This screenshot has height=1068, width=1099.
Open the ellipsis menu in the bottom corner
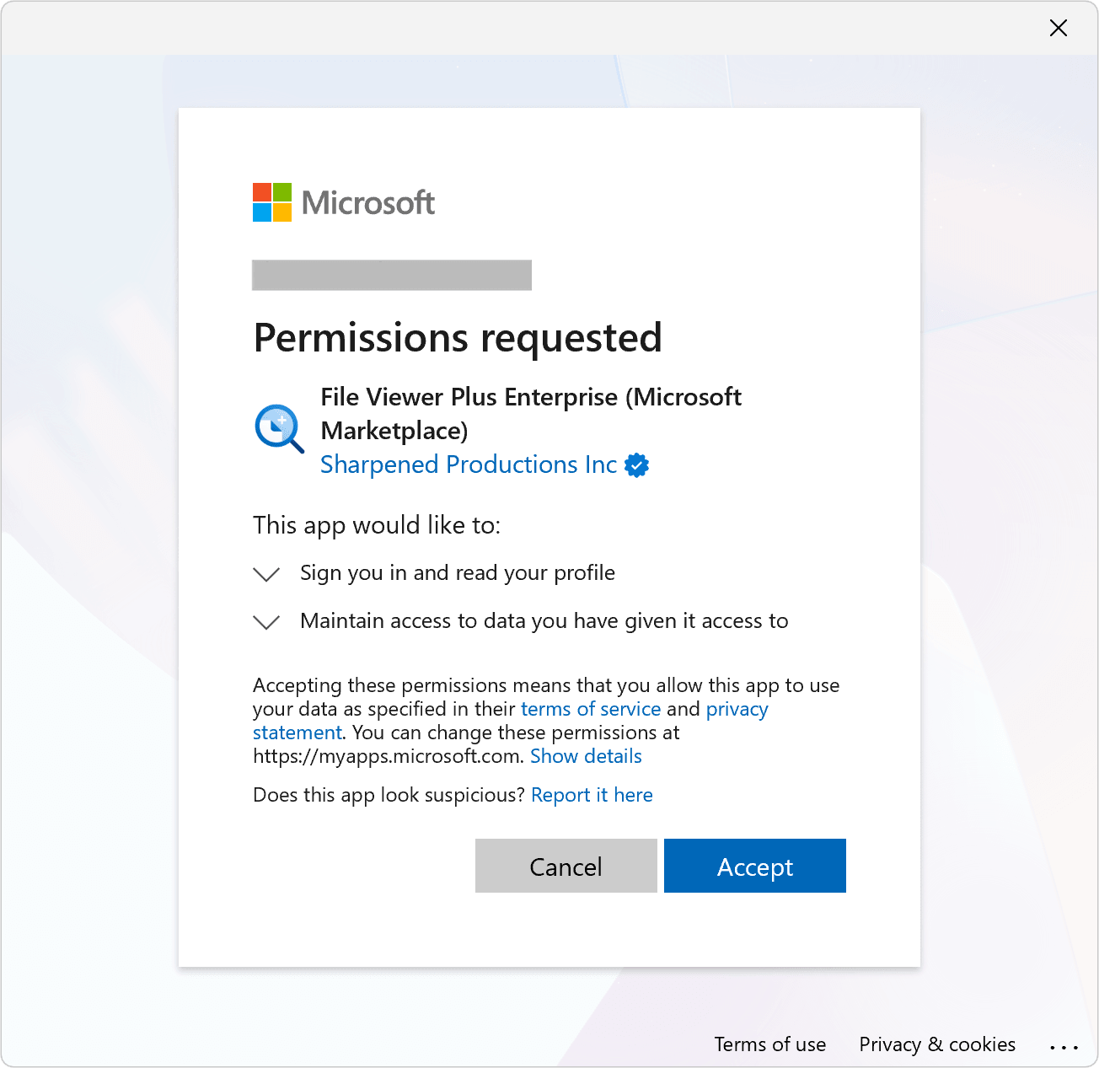(1063, 1044)
